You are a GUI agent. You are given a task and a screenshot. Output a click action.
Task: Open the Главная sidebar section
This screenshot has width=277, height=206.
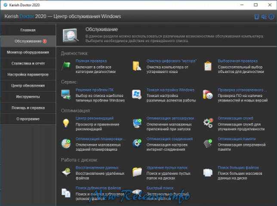28,30
